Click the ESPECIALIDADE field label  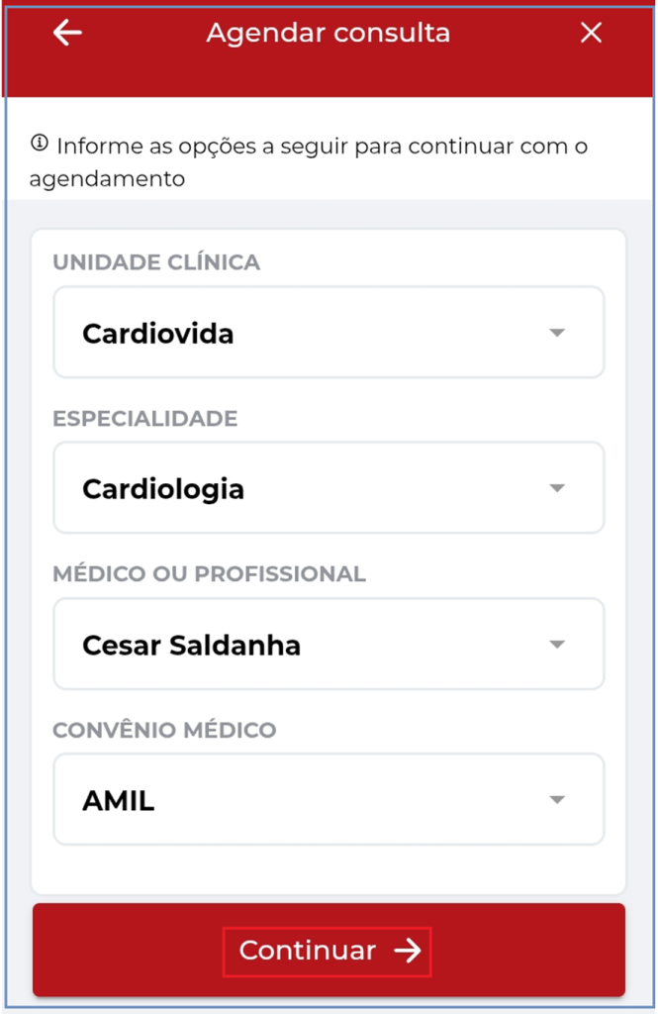(145, 419)
